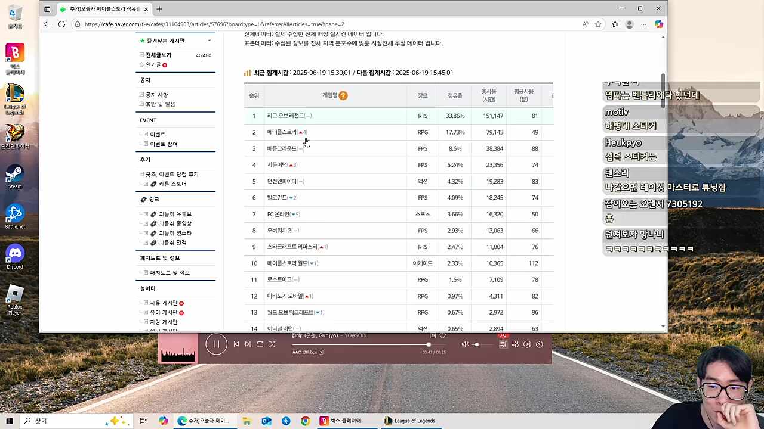Open a new browser tab
Image resolution: width=764 pixels, height=429 pixels.
pos(159,9)
